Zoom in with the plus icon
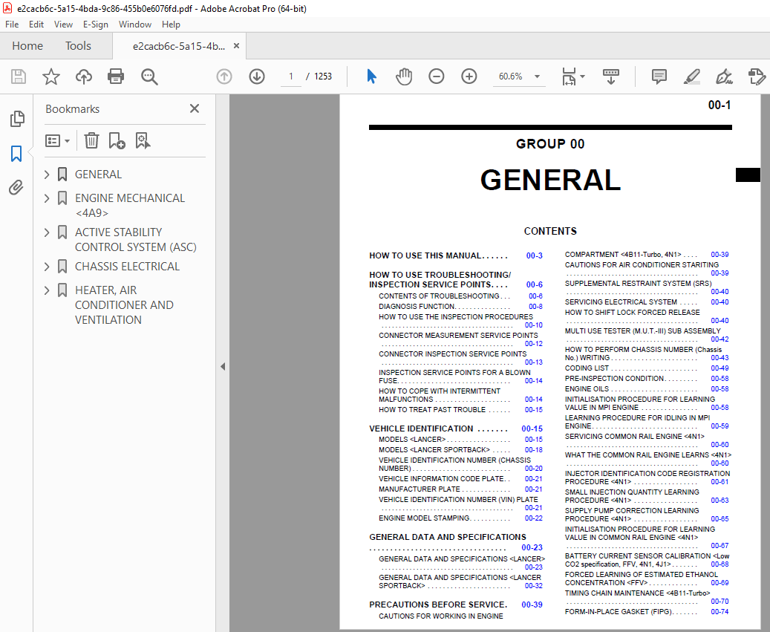The image size is (770, 632). (x=469, y=76)
